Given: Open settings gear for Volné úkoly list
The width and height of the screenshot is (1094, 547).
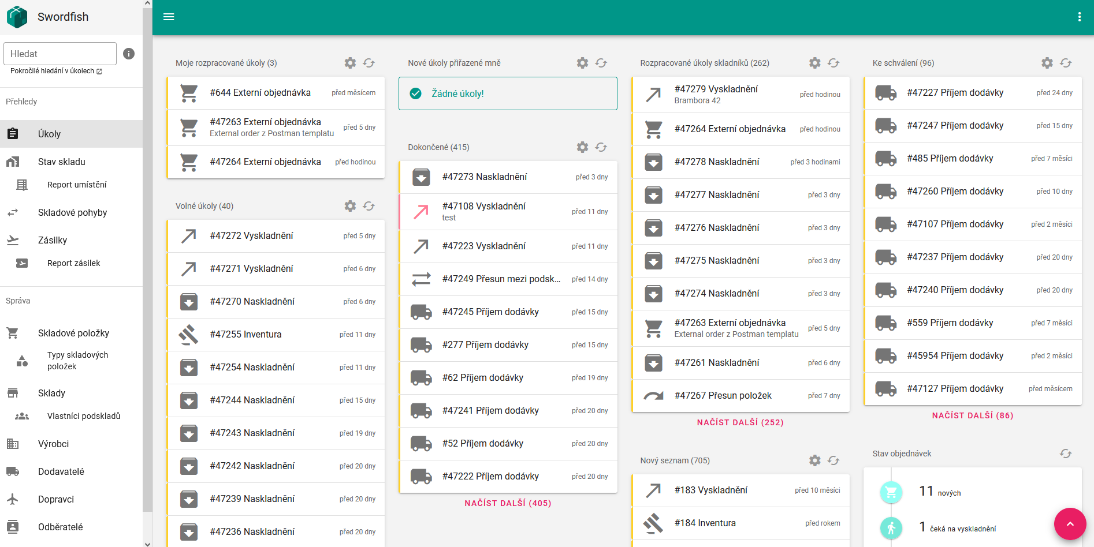Looking at the screenshot, I should (350, 206).
